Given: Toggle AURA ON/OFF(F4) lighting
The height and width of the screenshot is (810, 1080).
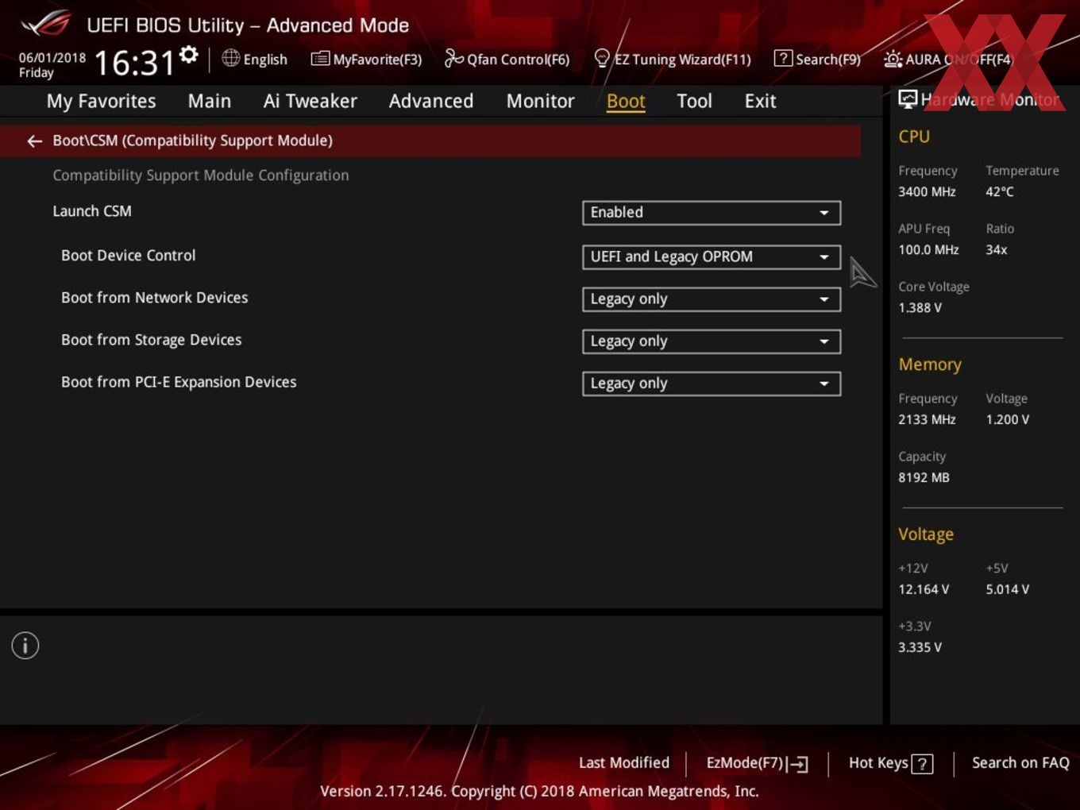Looking at the screenshot, I should (x=948, y=59).
